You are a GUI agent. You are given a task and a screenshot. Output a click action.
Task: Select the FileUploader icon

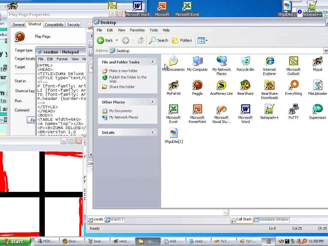tap(317, 88)
